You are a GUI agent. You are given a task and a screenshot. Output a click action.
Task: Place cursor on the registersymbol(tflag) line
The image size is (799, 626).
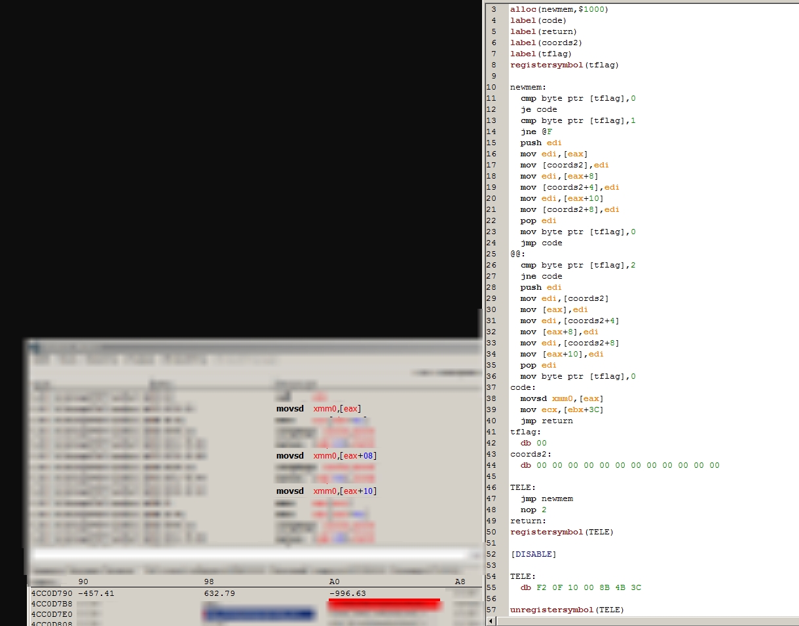(x=564, y=65)
